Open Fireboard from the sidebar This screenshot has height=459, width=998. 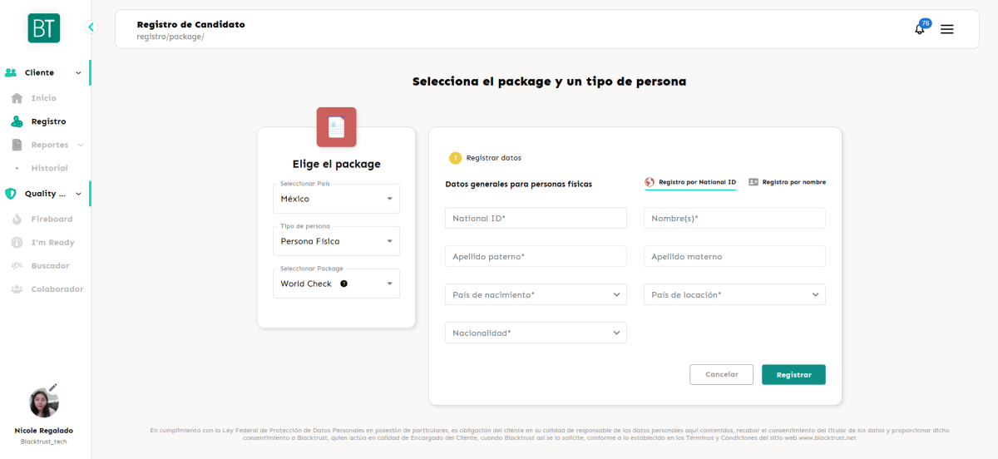coord(52,219)
